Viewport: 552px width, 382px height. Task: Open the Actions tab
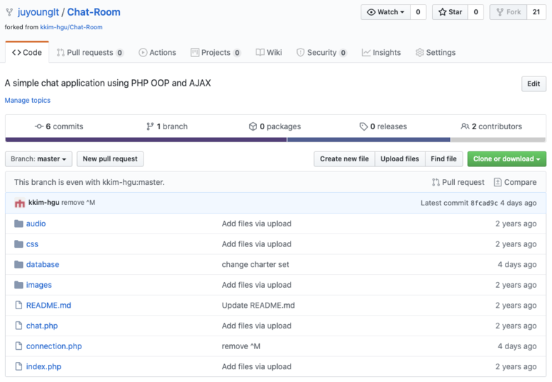(x=157, y=52)
